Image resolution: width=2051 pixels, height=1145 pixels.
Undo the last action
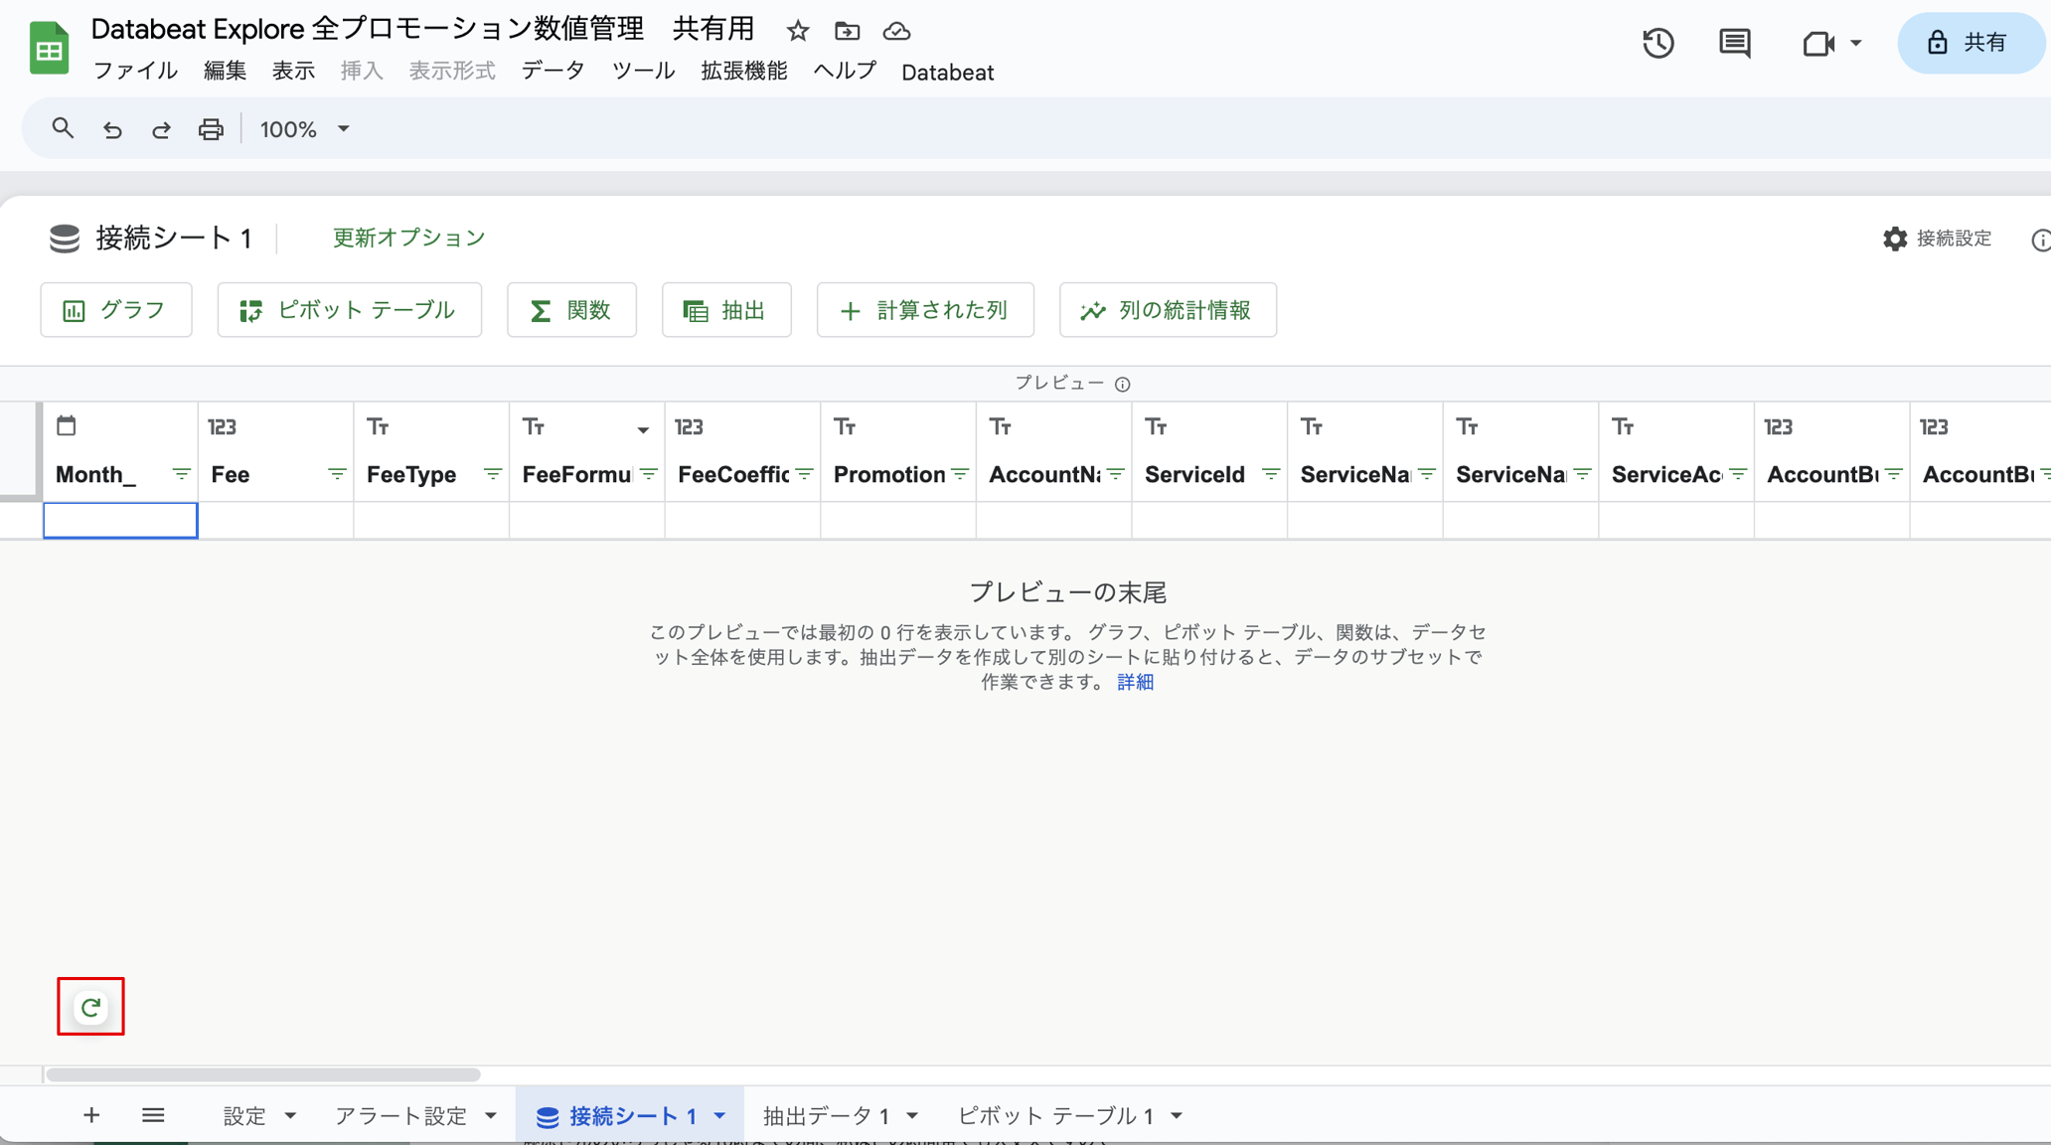tap(111, 129)
